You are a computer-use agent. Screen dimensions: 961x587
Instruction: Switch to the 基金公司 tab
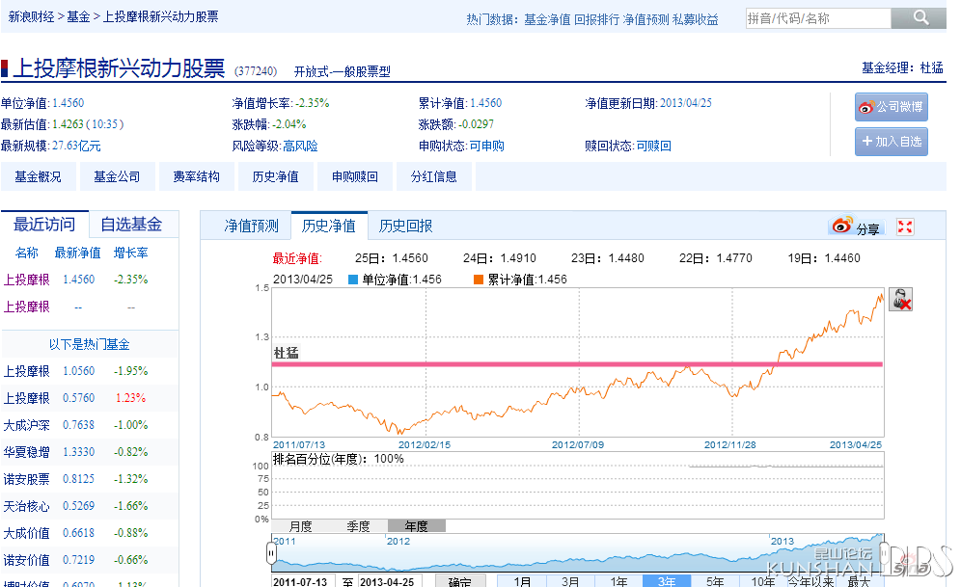click(117, 177)
